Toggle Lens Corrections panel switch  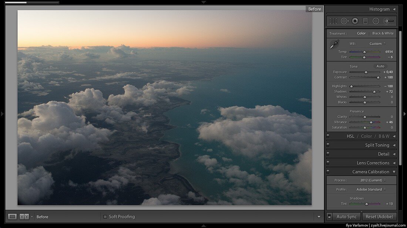(x=328, y=163)
